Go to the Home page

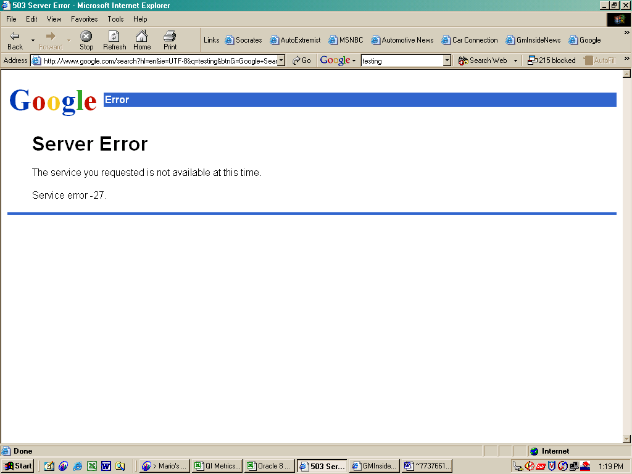[142, 40]
